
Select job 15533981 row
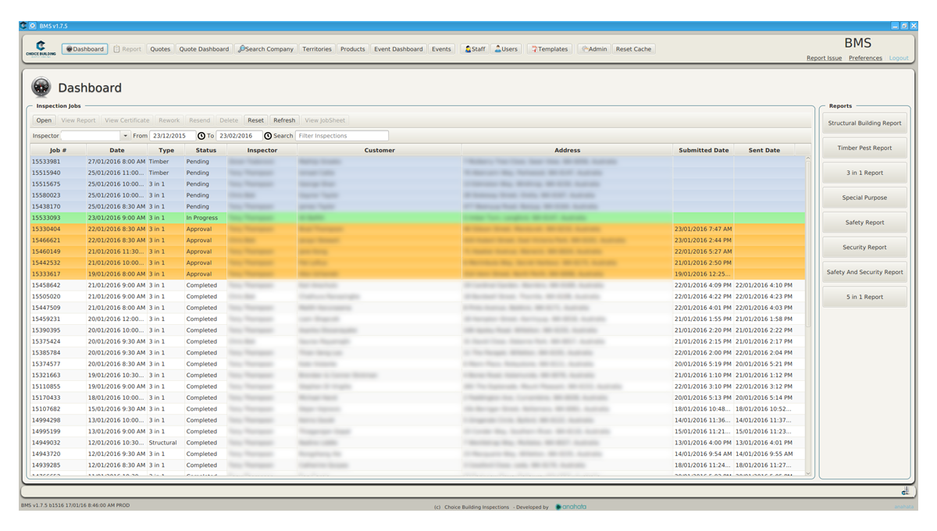tap(417, 162)
